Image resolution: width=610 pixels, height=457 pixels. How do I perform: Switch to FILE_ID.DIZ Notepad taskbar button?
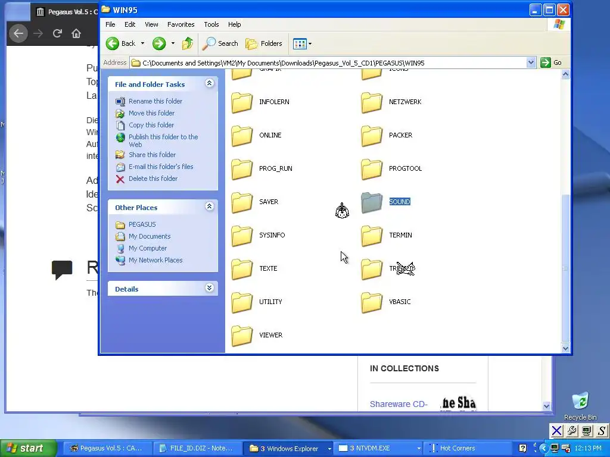pos(197,449)
